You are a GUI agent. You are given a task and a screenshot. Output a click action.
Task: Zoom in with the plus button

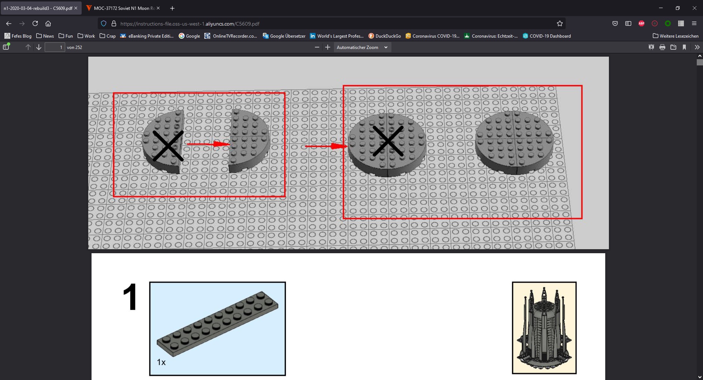328,47
